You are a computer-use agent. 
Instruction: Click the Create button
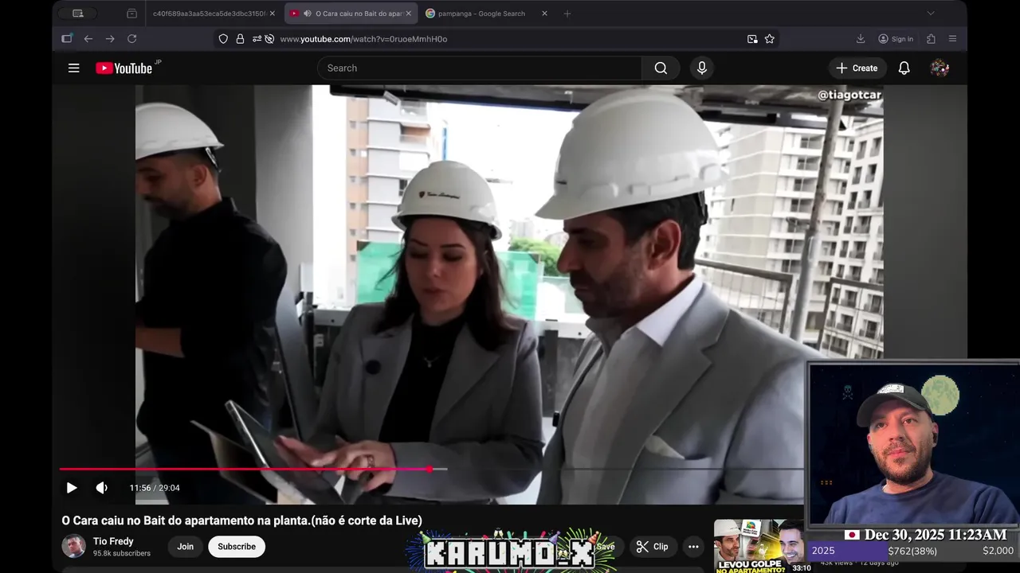point(856,68)
